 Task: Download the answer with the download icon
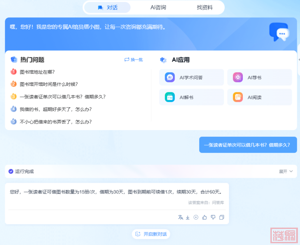187,217
